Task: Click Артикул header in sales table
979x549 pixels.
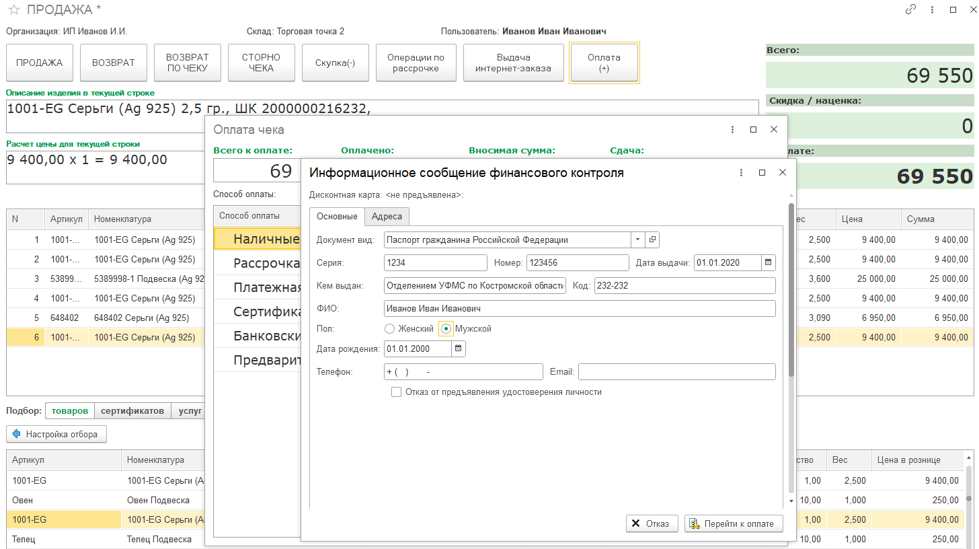Action: 67,219
